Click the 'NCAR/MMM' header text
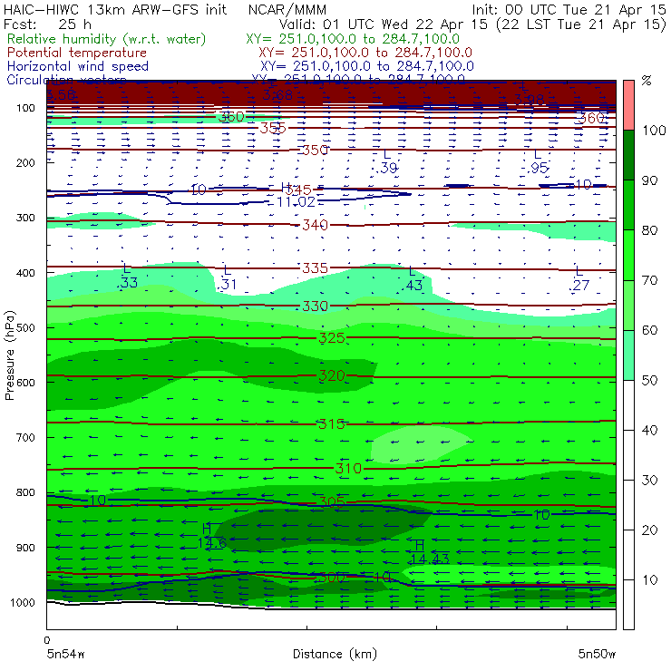 287,10
